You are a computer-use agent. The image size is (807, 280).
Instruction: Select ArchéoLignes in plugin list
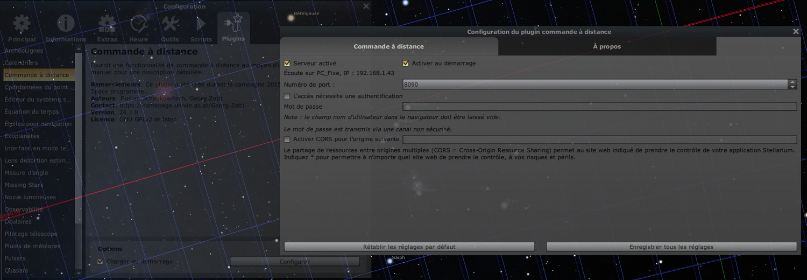(x=39, y=51)
